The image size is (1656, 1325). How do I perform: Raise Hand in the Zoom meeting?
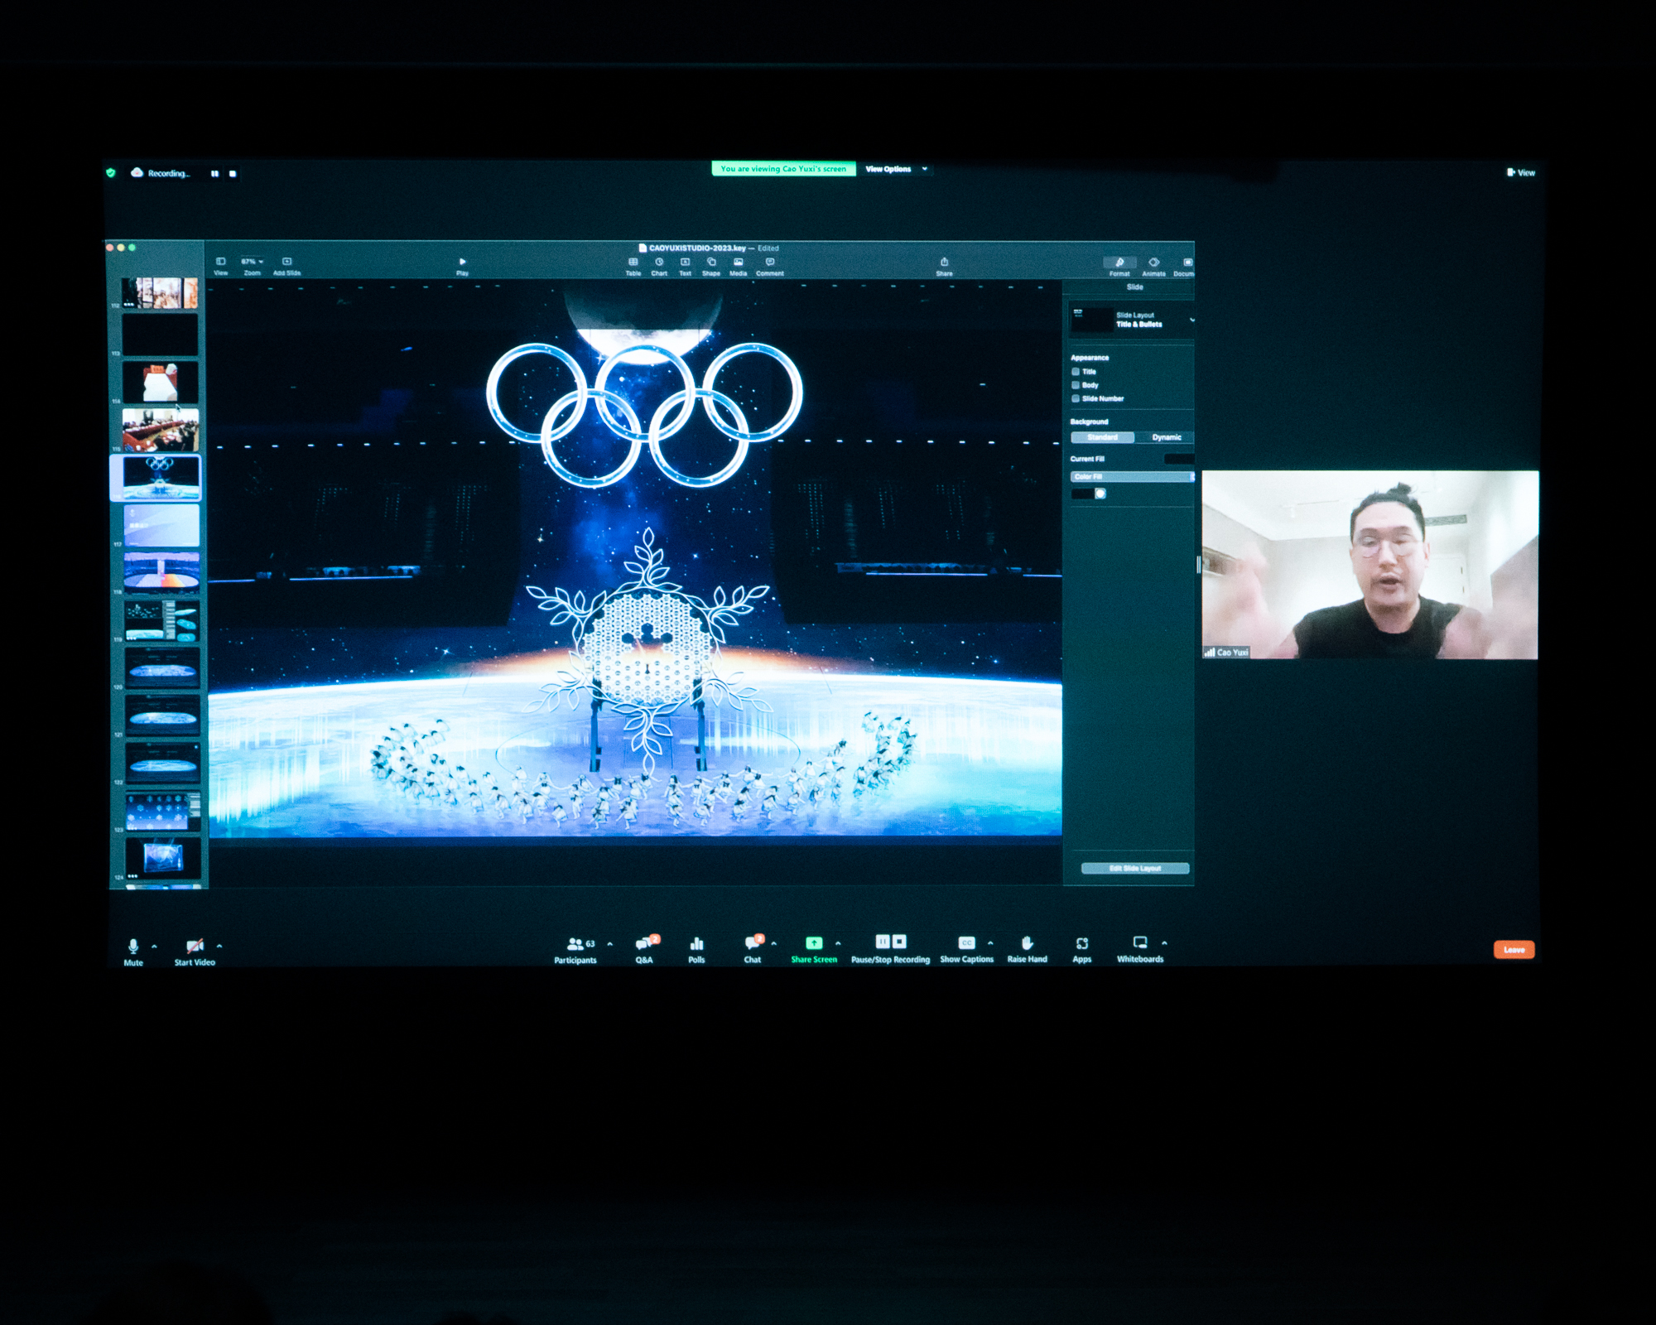1027,949
